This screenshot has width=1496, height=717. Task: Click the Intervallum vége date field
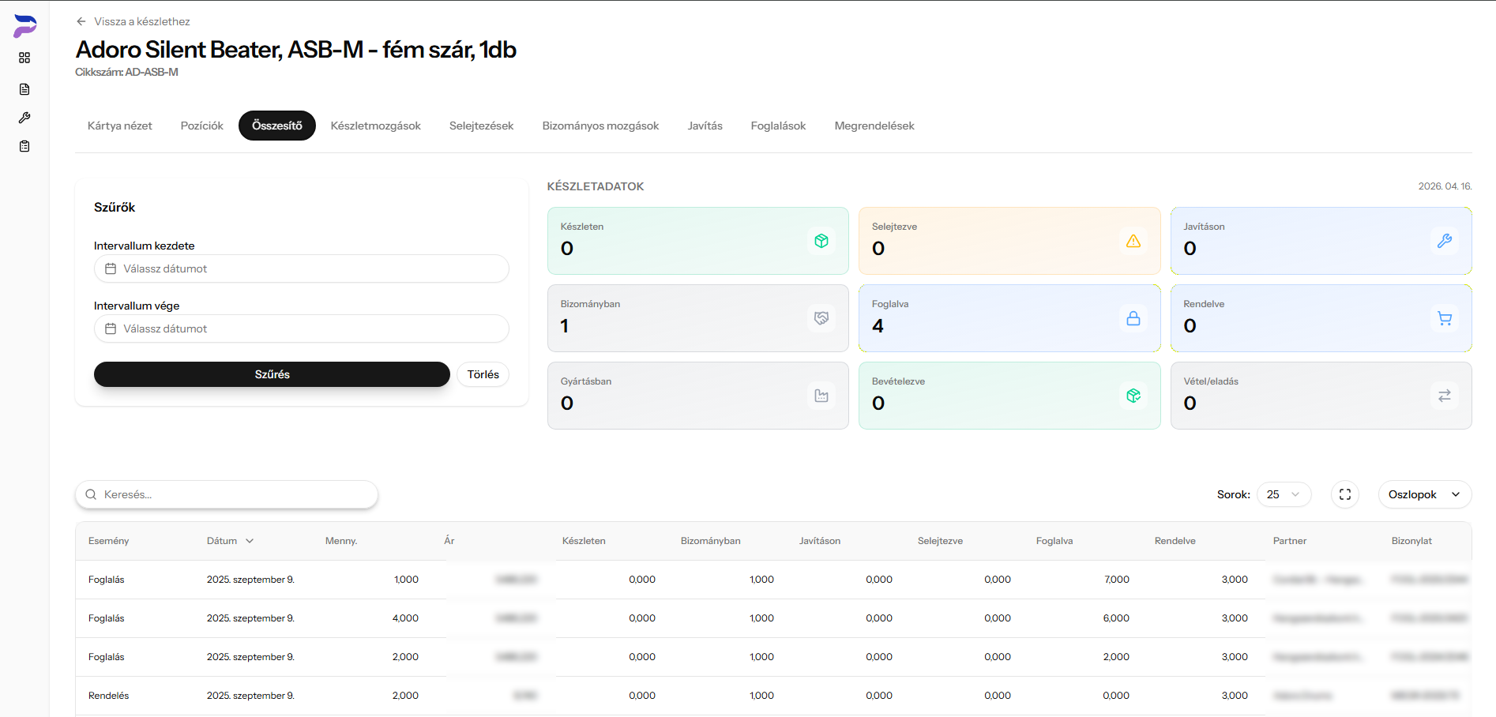click(302, 328)
